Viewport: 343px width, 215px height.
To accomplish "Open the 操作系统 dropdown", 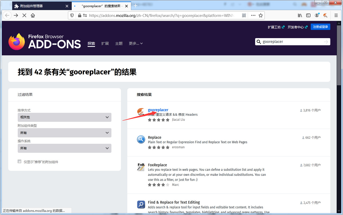I will (65, 148).
